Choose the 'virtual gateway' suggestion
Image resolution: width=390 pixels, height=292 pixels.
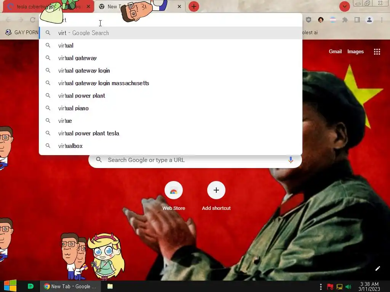pyautogui.click(x=171, y=58)
